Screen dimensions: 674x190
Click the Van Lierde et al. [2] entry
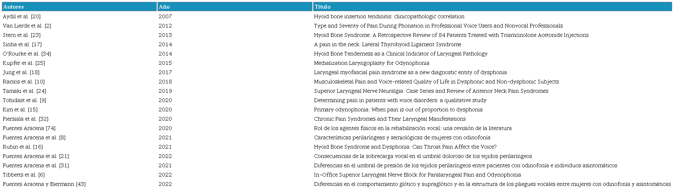click(x=27, y=26)
